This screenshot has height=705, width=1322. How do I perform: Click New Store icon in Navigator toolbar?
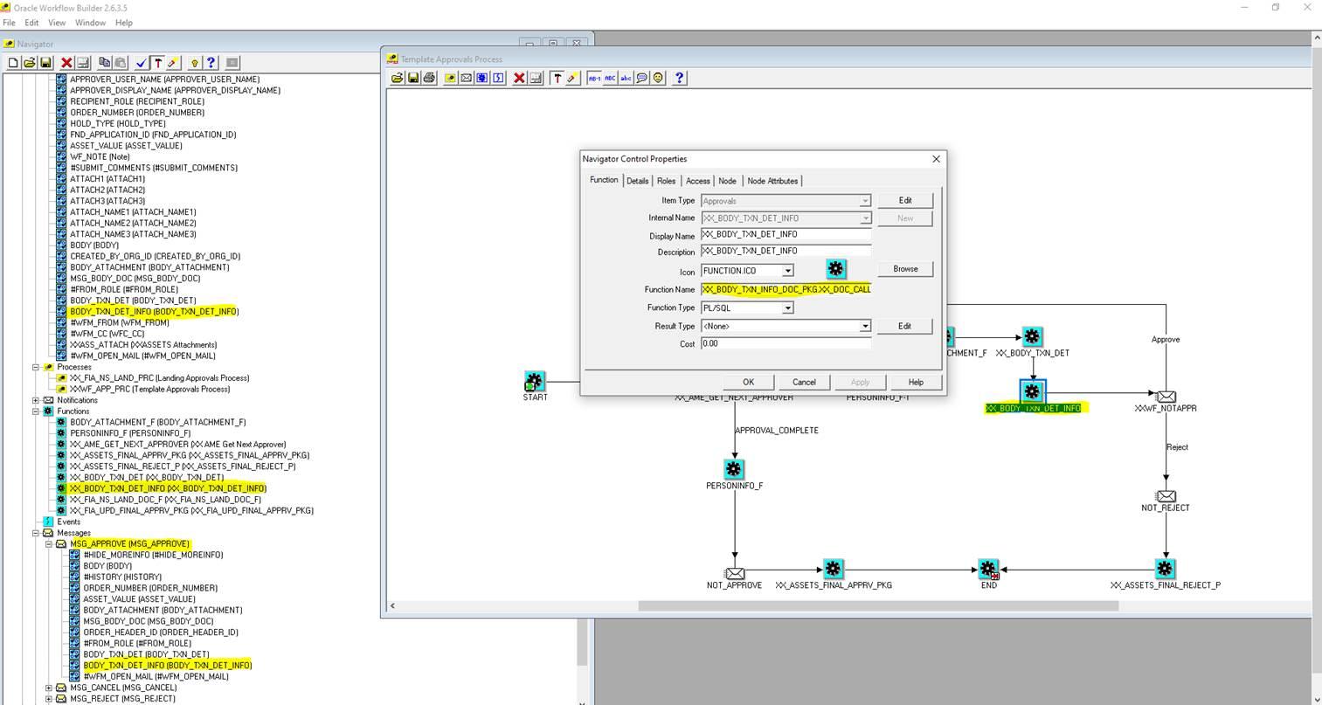[13, 63]
